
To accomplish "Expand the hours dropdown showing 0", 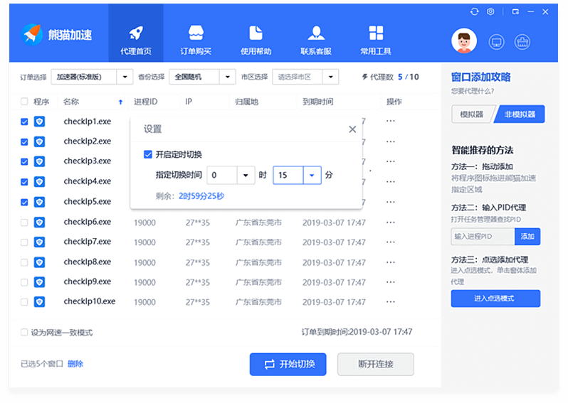I will click(246, 175).
